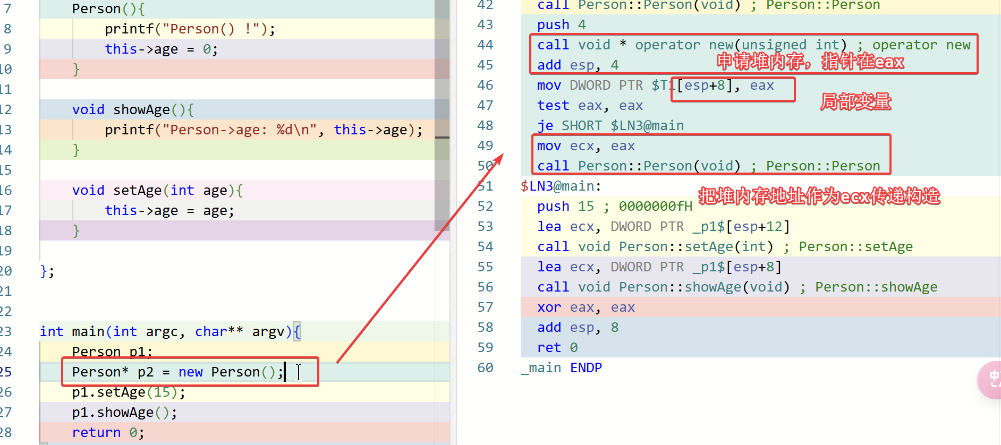
Task: Click the 'int main' function signature line
Action: (x=170, y=332)
